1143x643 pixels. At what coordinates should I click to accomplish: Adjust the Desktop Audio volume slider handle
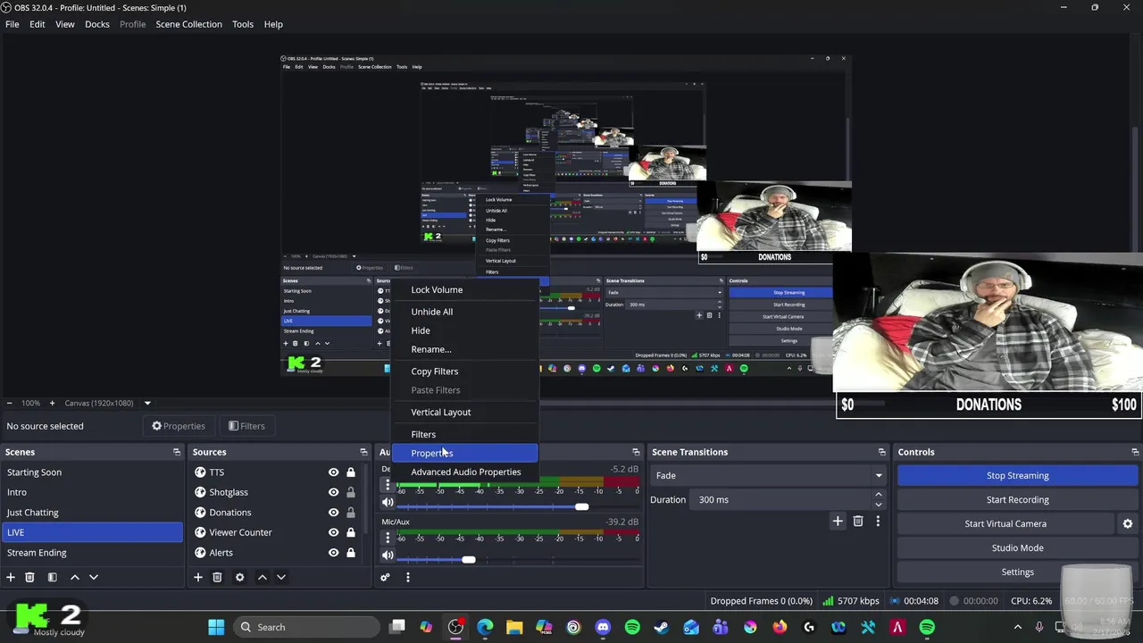point(581,507)
